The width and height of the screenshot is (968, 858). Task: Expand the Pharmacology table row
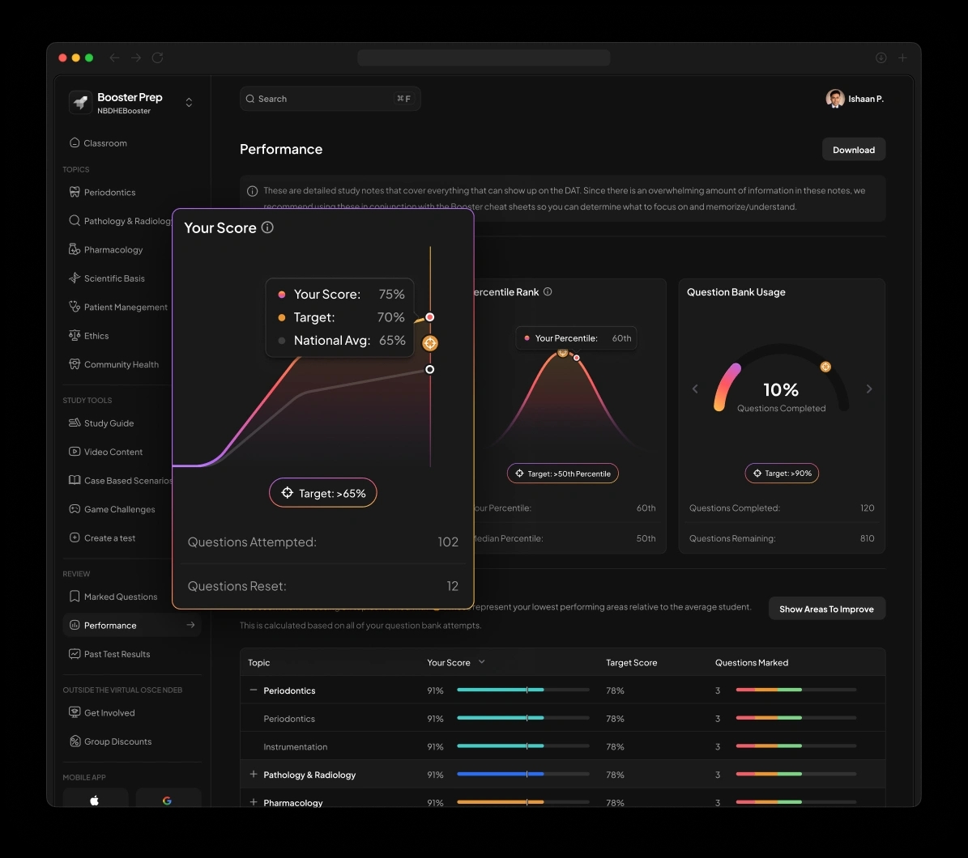coord(253,802)
